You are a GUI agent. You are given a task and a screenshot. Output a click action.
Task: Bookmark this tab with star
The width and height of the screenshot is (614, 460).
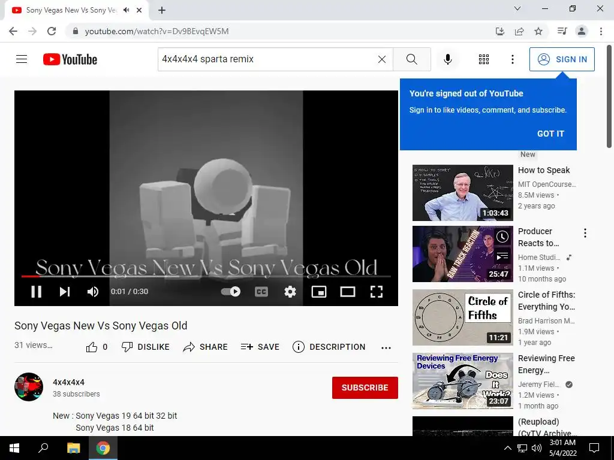[x=538, y=31]
